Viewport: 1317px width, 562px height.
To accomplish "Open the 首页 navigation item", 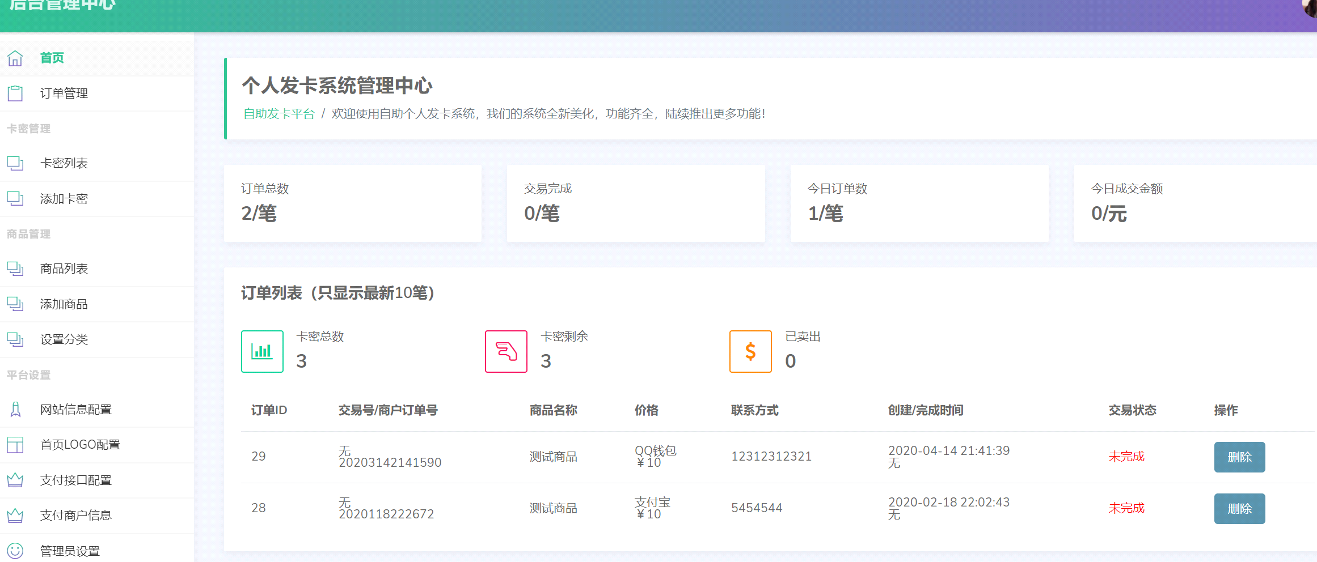I will (x=52, y=58).
